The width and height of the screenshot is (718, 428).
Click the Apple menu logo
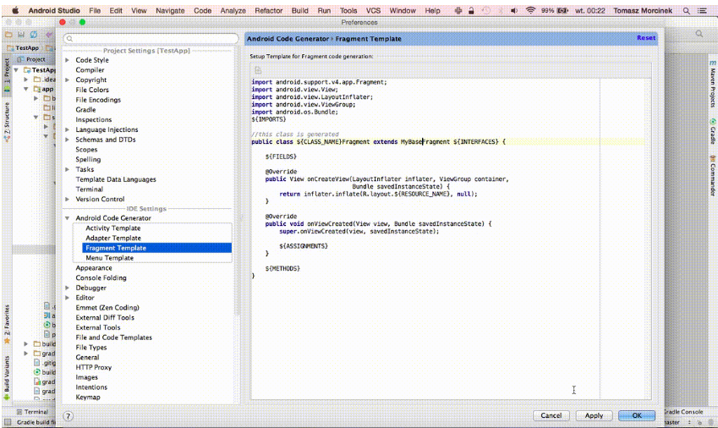(15, 10)
